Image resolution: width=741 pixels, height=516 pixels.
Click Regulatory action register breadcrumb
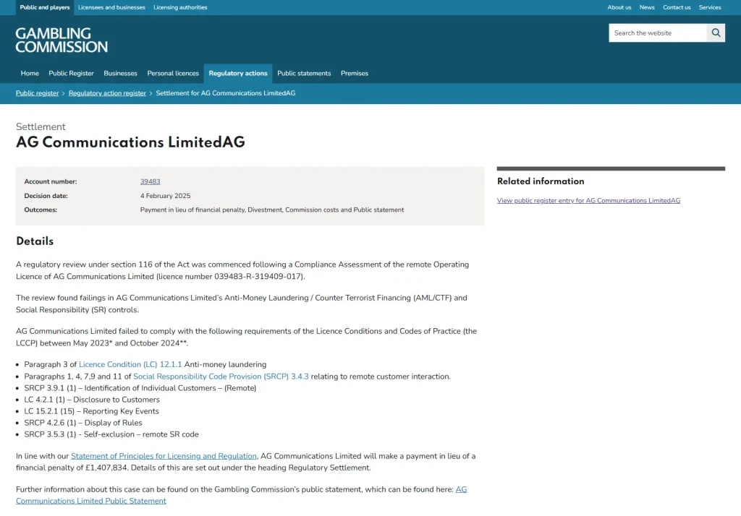pos(107,93)
